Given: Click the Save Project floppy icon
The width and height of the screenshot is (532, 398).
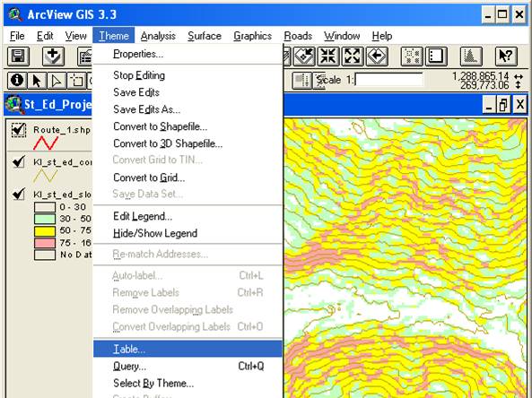Looking at the screenshot, I should pyautogui.click(x=18, y=56).
